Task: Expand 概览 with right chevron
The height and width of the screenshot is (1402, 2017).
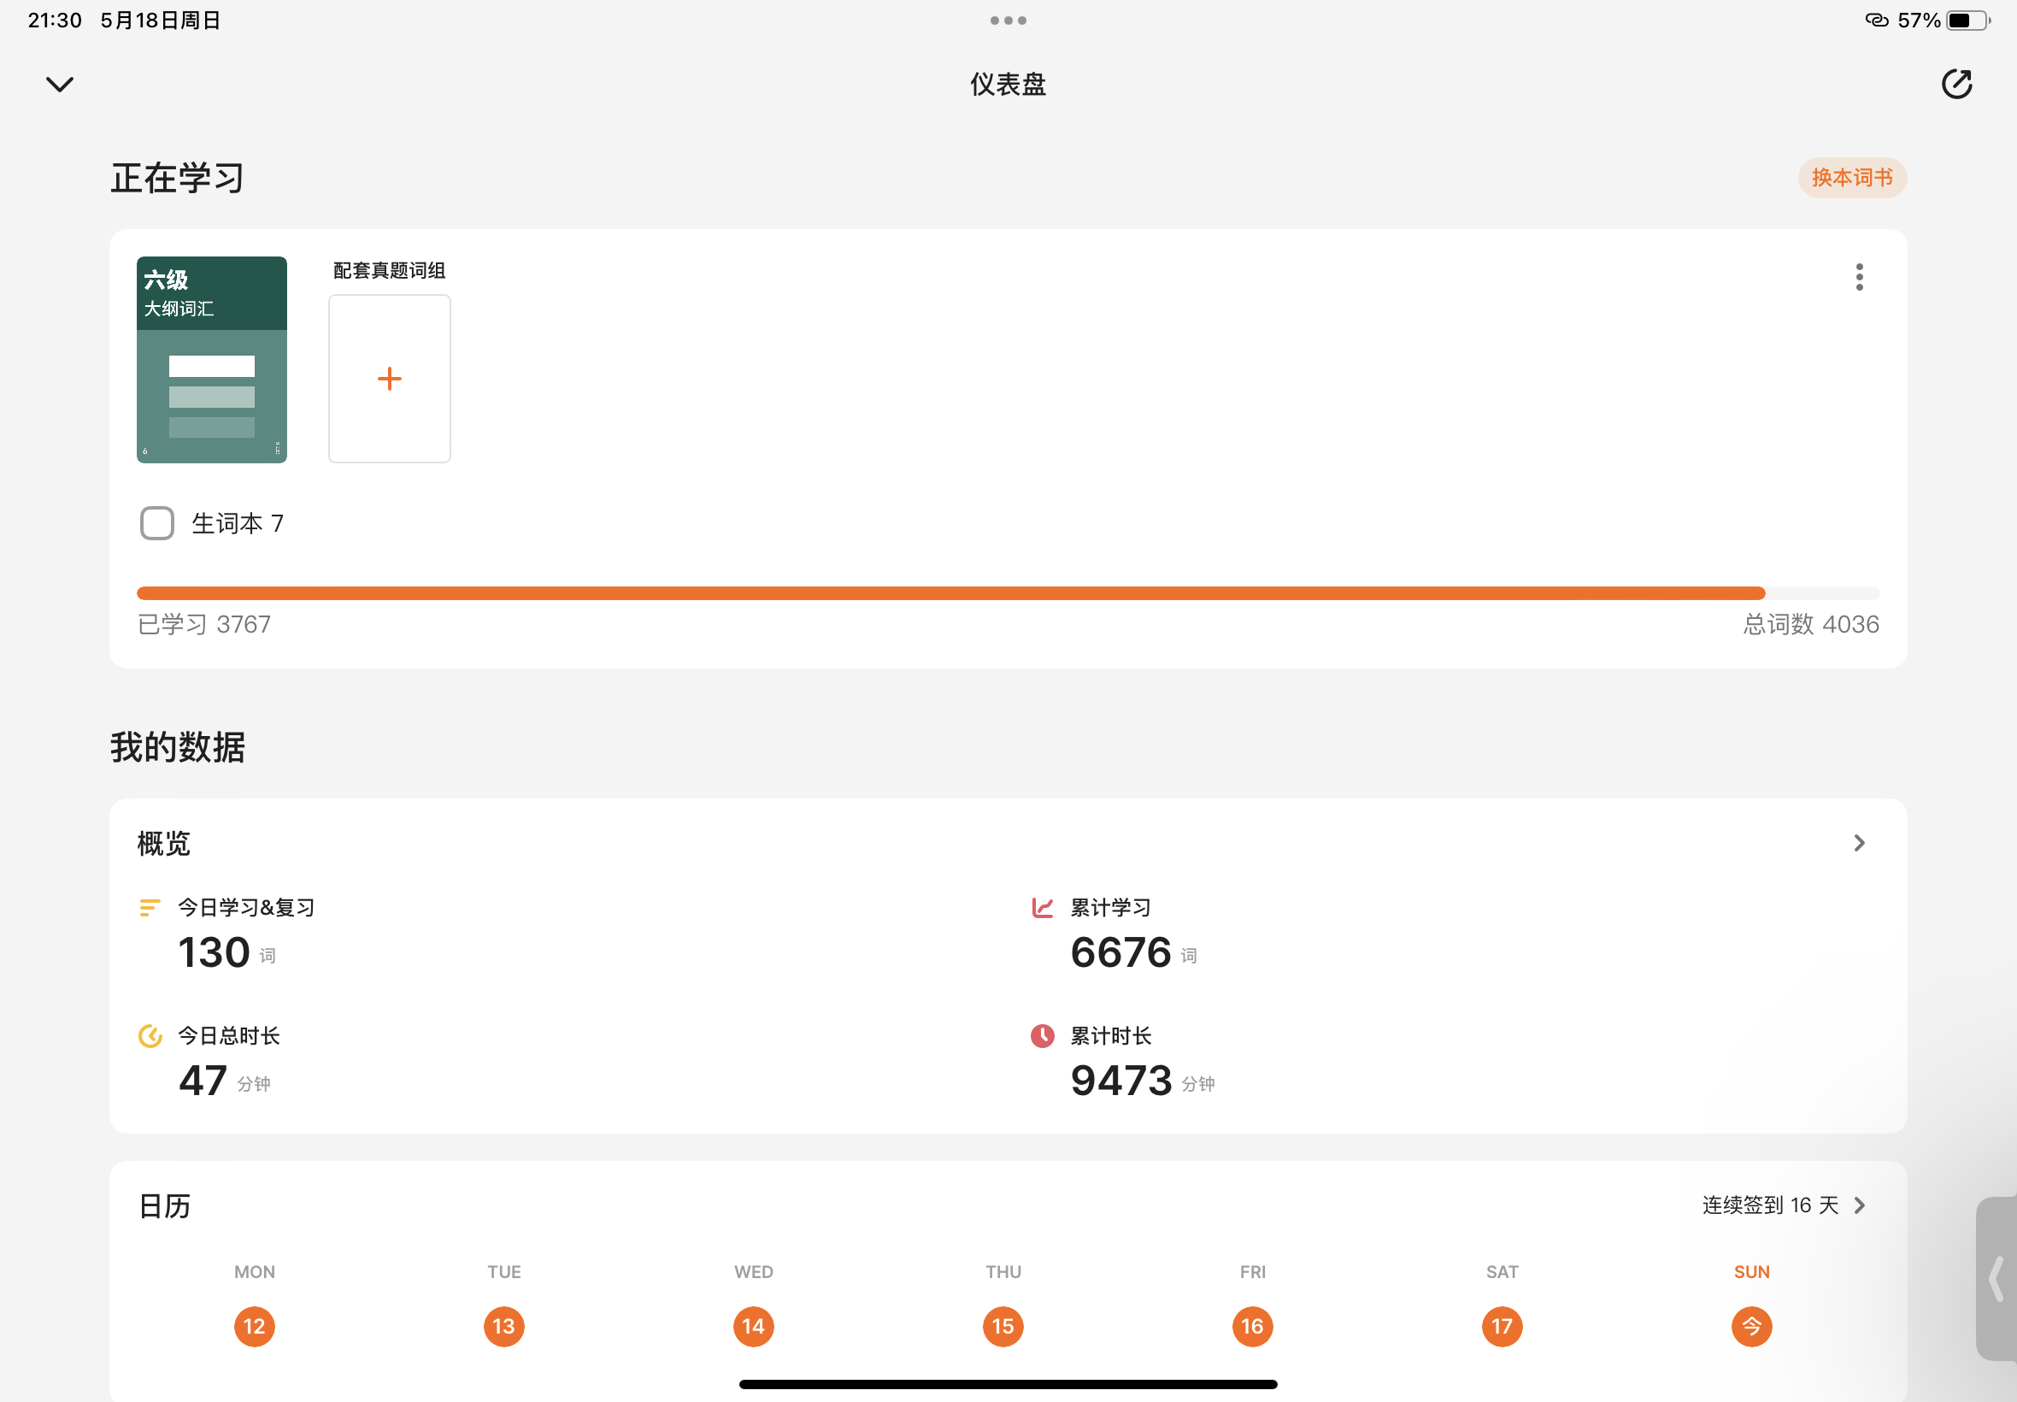Action: click(x=1859, y=843)
